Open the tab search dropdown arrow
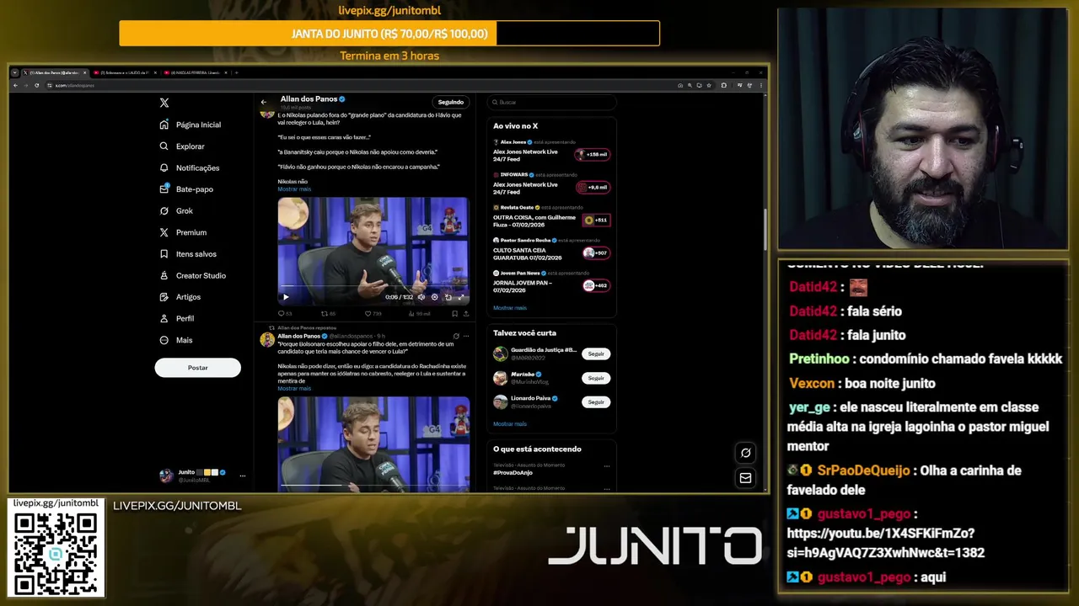The image size is (1079, 606). 15,72
